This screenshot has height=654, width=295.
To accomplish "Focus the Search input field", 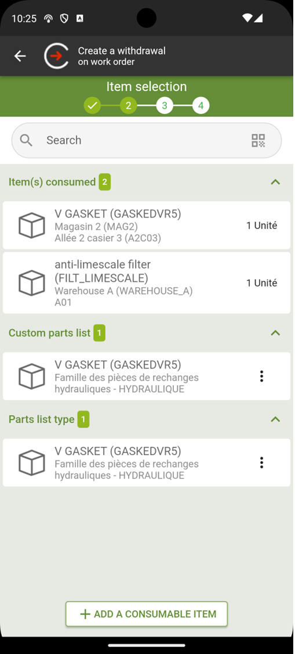I will [x=147, y=141].
